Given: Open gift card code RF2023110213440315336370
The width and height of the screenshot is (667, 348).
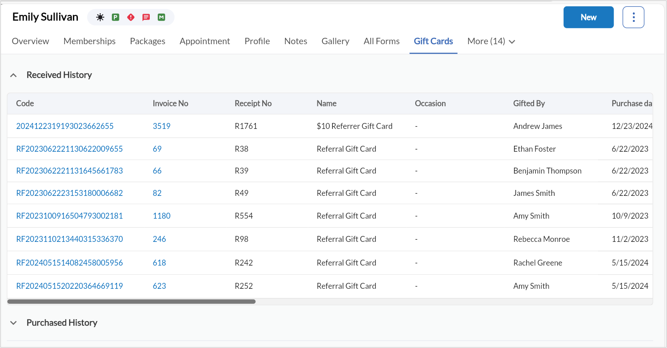Looking at the screenshot, I should pos(70,239).
